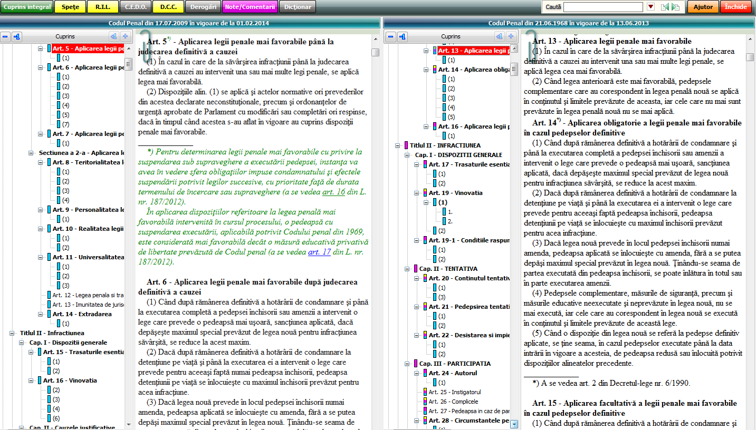Screen dimensions: 756x430
Task: Select Art. 5 - Aplicarea legii in left tree
Action: 88,48
